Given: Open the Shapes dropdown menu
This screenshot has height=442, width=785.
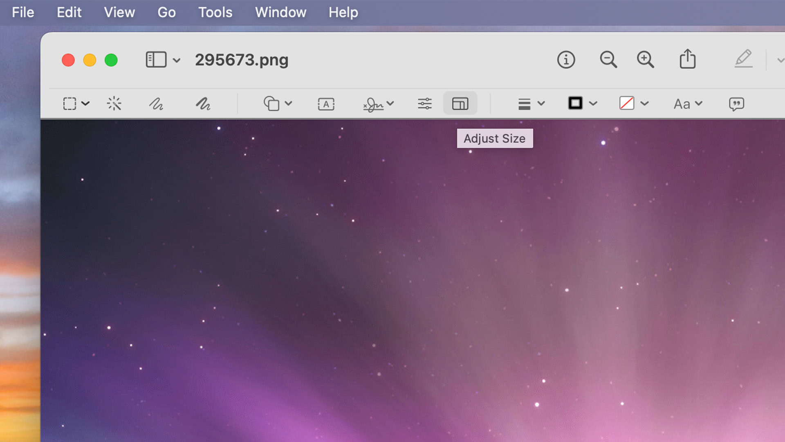Looking at the screenshot, I should tap(278, 104).
